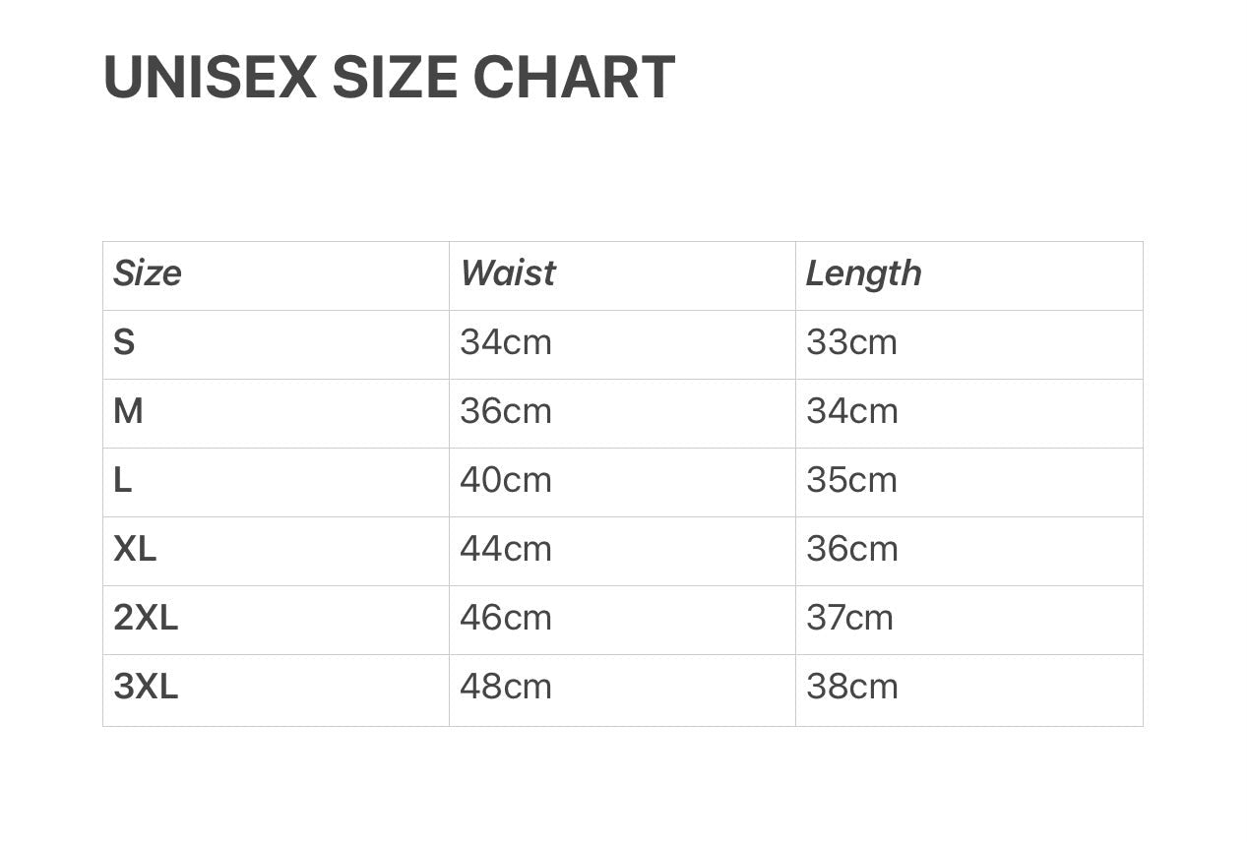Viewport: 1247px width, 842px height.
Task: Select the 44cm waist measurement
Action: point(505,549)
